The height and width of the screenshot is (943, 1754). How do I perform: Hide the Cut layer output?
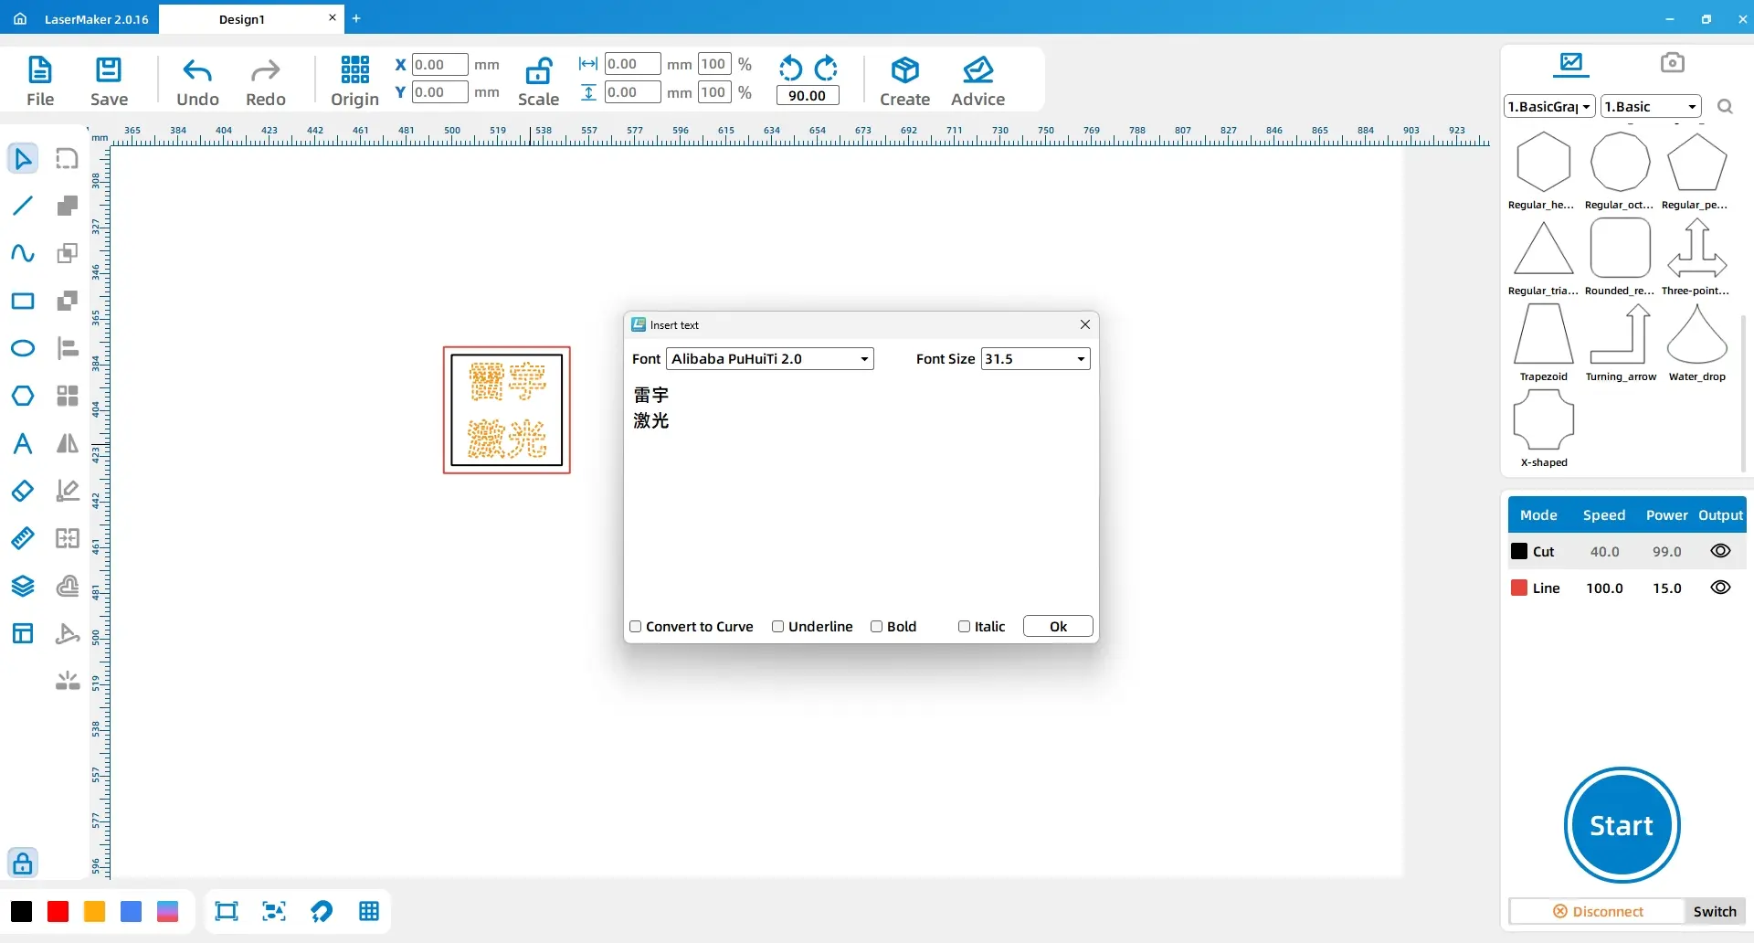coord(1719,551)
